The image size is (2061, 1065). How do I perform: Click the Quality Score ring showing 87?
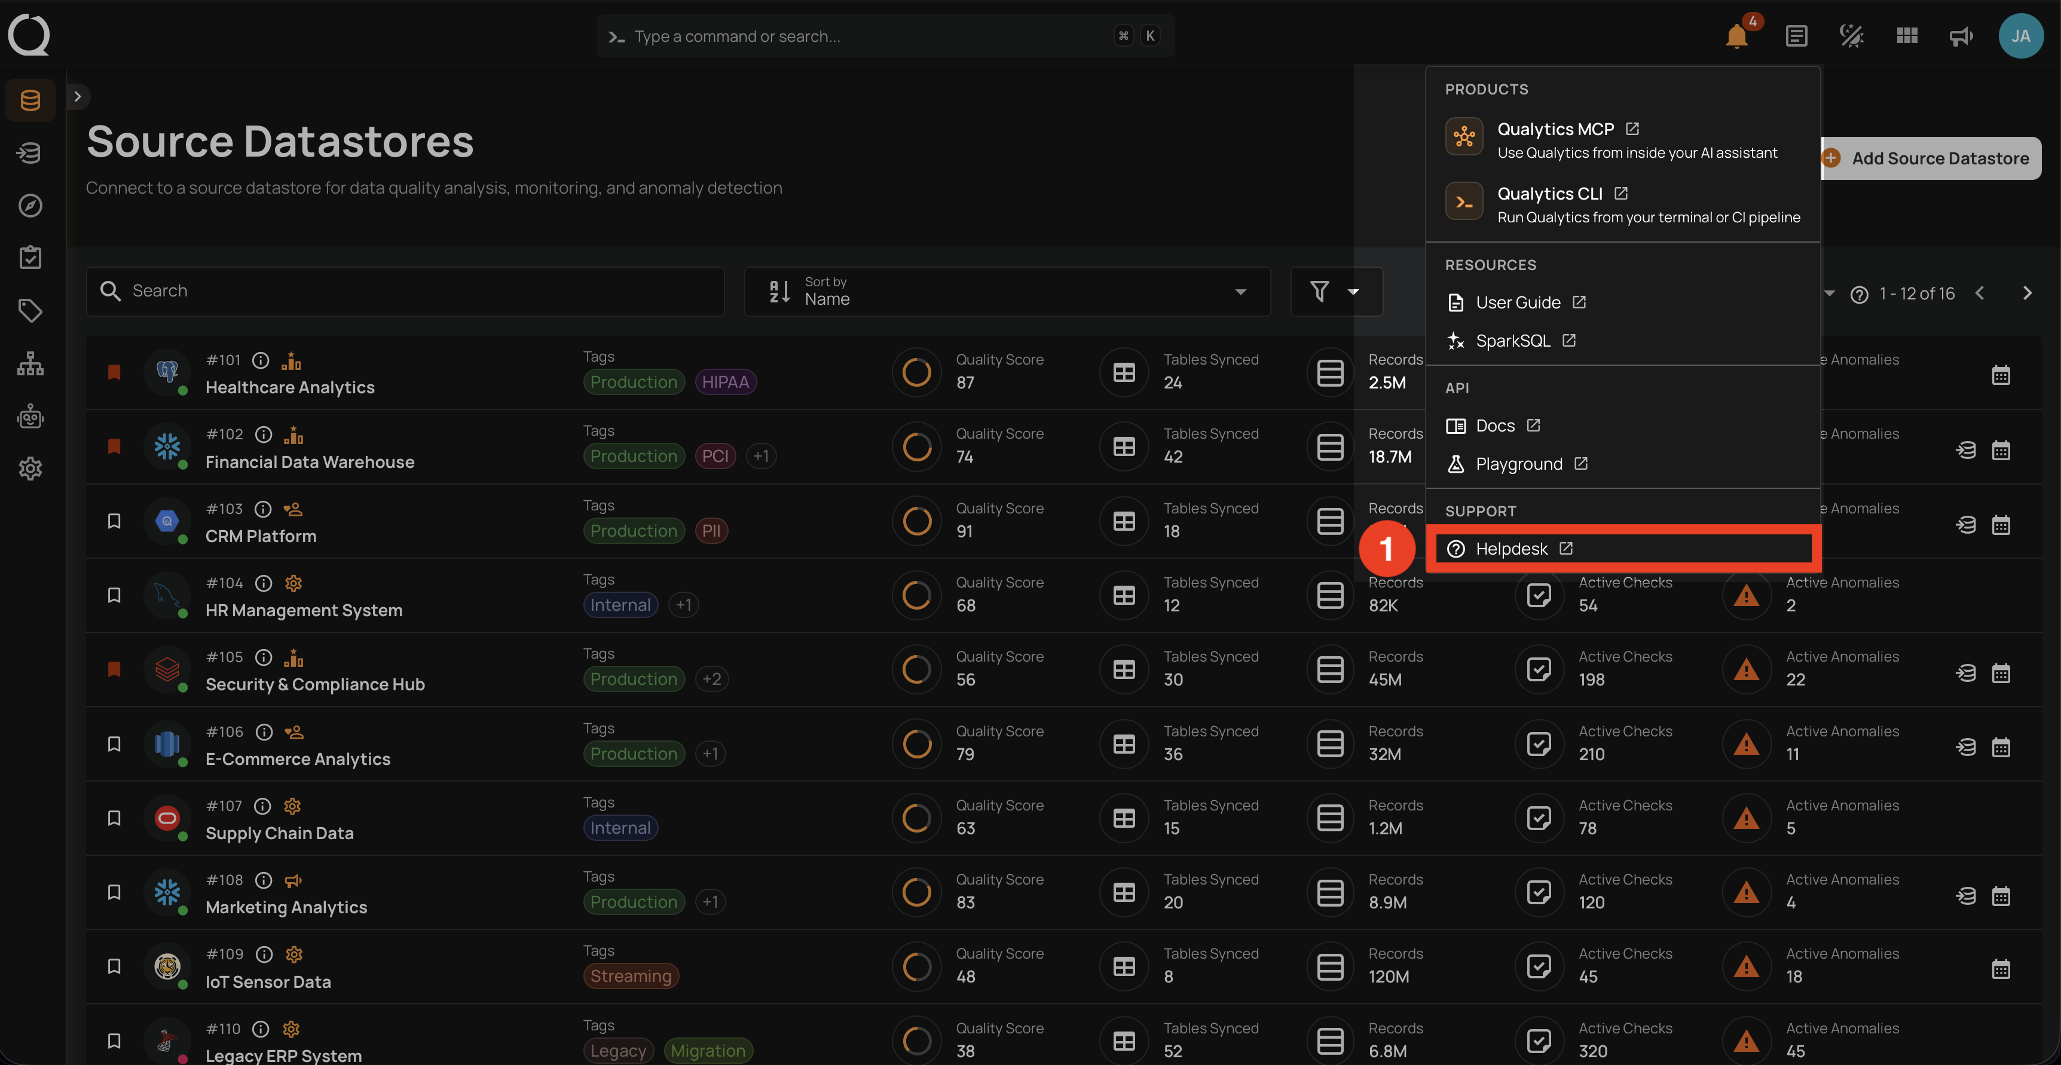point(916,372)
